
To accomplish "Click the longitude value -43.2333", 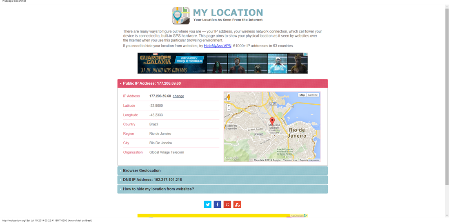I will coord(156,115).
